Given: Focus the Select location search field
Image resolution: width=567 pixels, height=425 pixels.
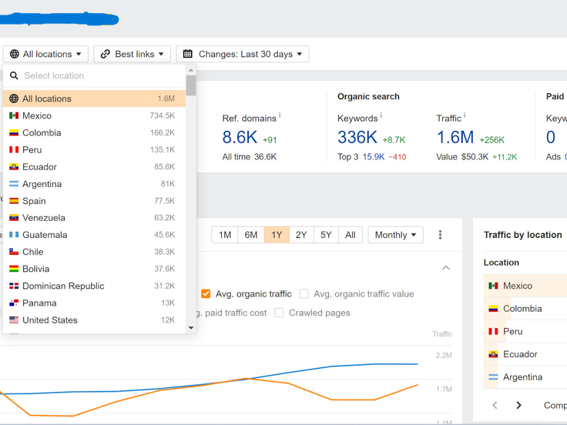Looking at the screenshot, I should click(94, 75).
